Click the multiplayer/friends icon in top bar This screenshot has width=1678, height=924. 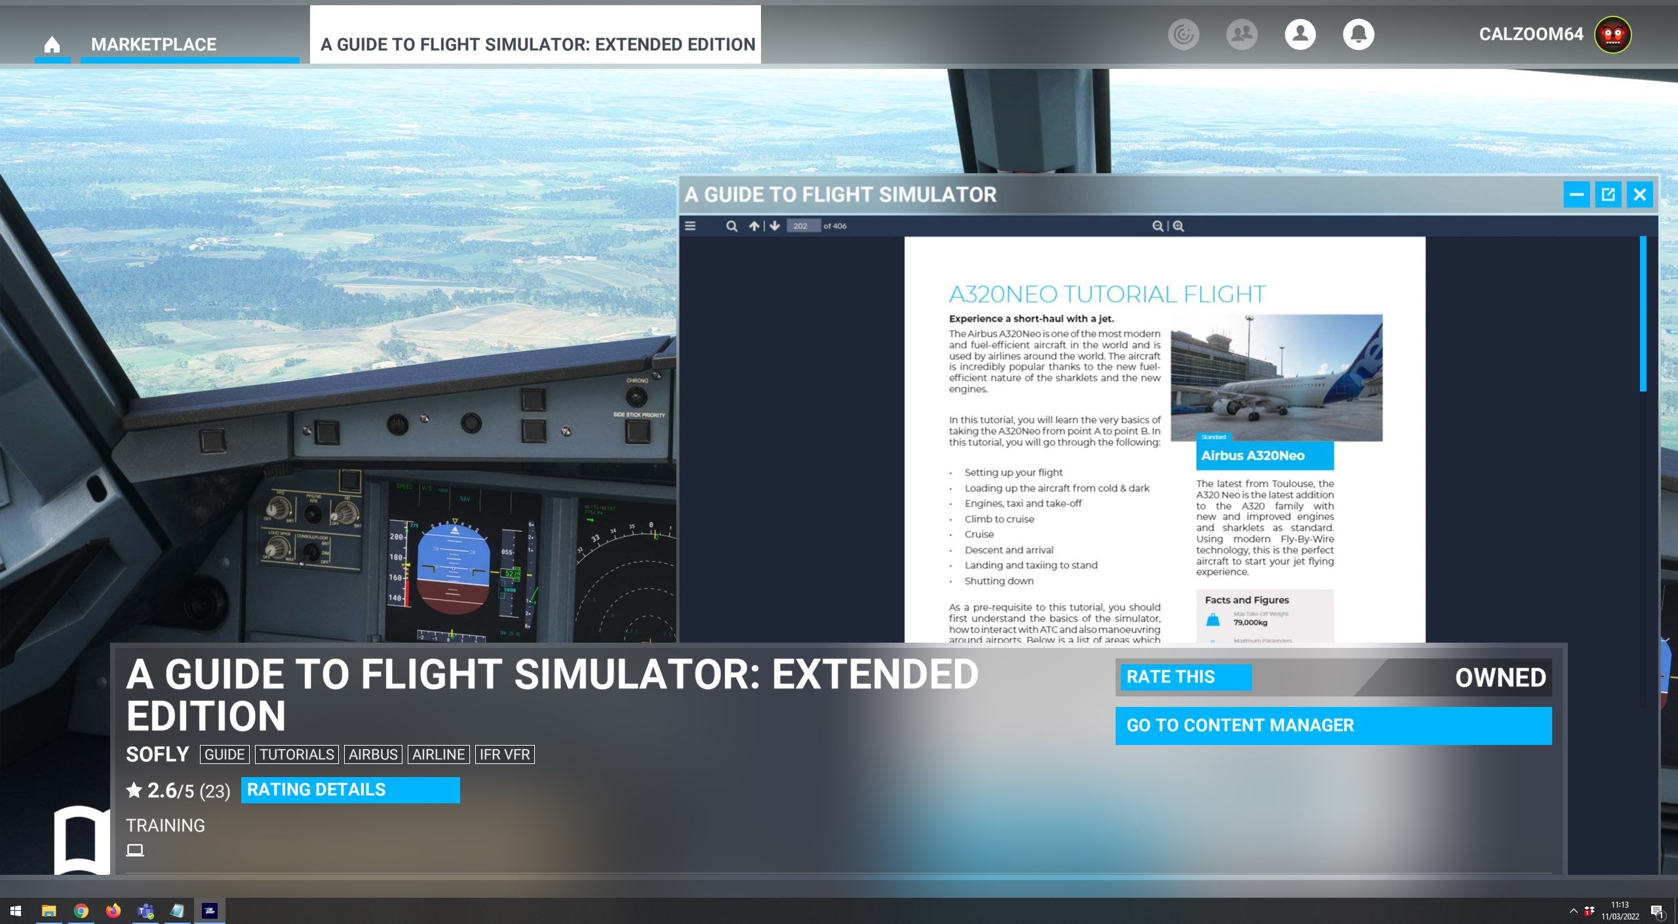point(1241,34)
